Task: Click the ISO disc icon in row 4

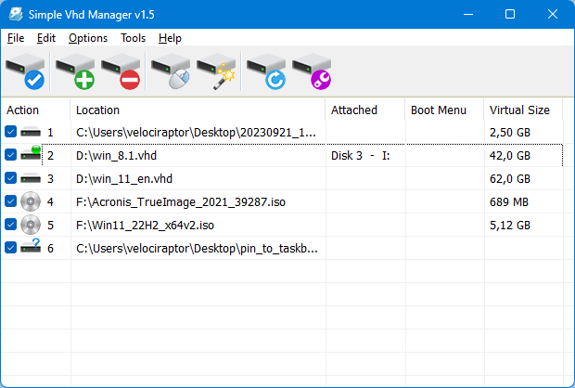Action: [x=32, y=201]
